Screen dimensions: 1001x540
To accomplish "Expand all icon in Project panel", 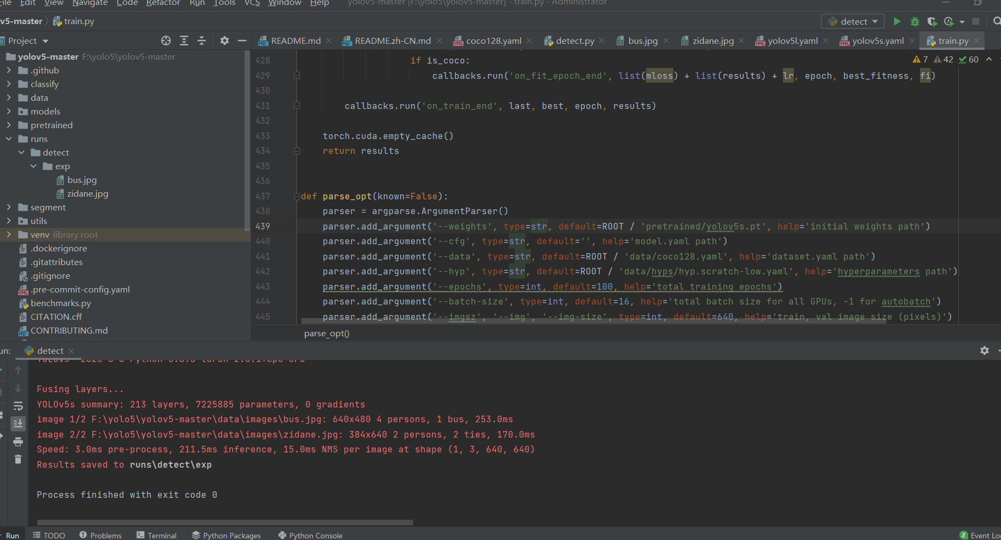I will coord(184,41).
